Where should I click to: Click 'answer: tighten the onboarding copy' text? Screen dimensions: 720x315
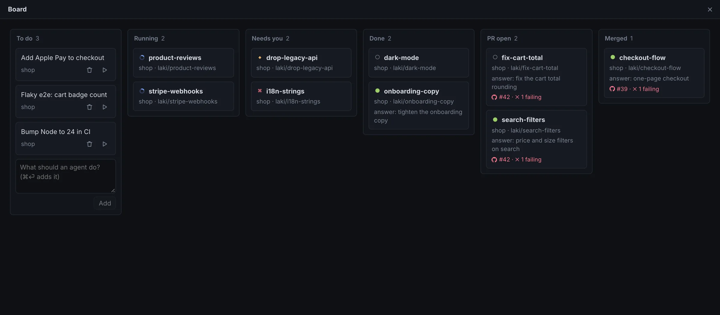[x=418, y=116]
